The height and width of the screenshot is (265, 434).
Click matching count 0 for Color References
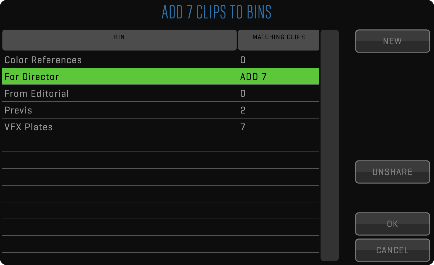tap(243, 60)
